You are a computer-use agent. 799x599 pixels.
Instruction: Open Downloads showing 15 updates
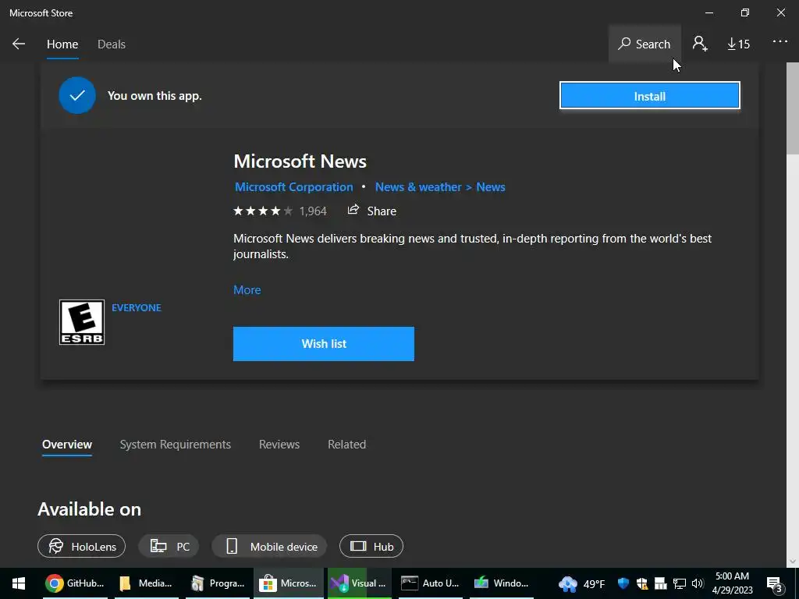[x=738, y=44]
